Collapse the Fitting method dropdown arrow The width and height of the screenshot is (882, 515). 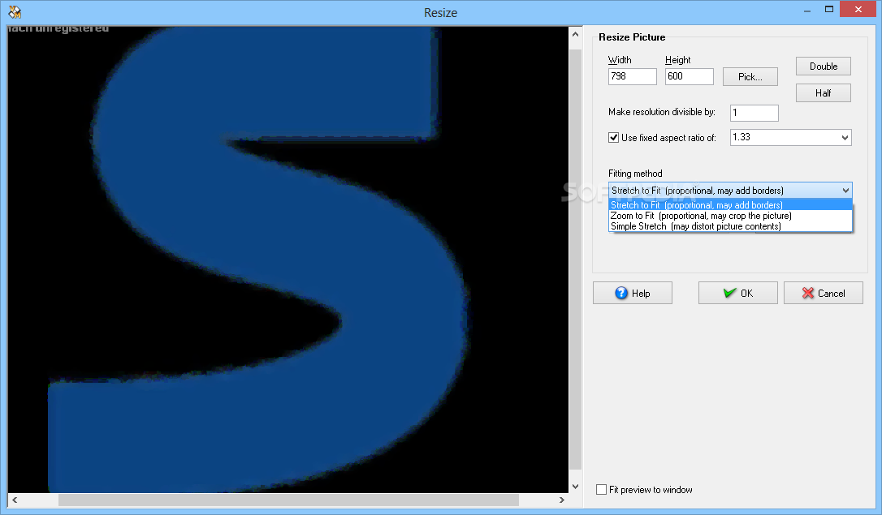(x=845, y=191)
